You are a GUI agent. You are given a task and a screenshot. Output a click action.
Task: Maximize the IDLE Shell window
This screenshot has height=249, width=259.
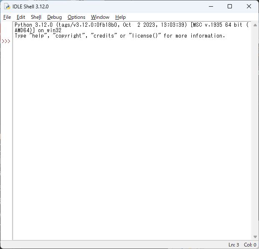[230, 7]
